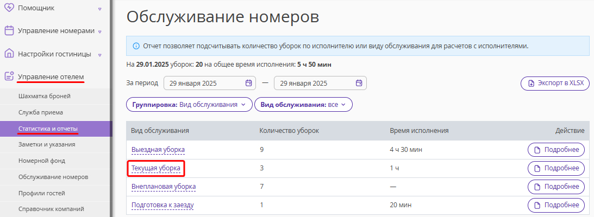Open the Группировка dropdown
594x217 pixels.
[x=189, y=104]
